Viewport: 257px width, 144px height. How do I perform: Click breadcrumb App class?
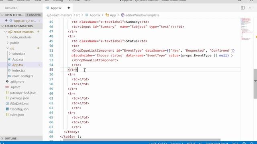[x=113, y=15]
